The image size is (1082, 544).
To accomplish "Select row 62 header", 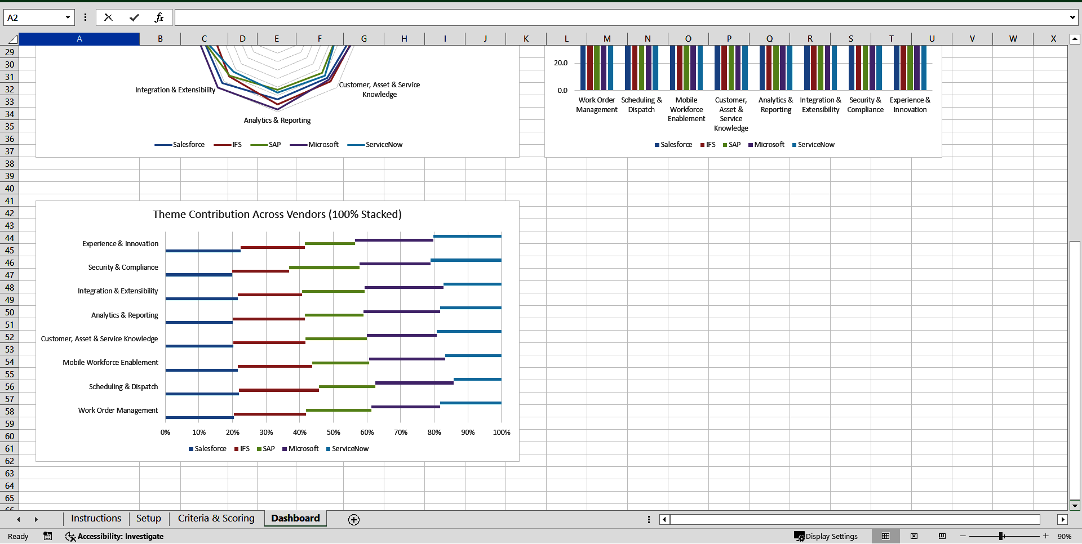I will [10, 461].
